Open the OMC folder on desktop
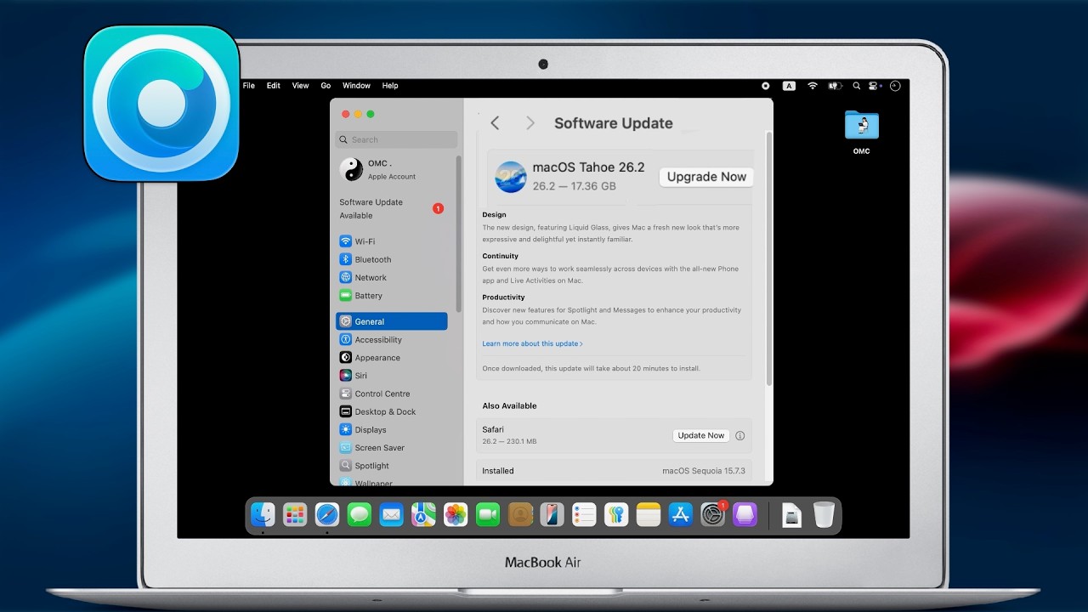Screen dimensions: 1088x612 click(x=862, y=126)
